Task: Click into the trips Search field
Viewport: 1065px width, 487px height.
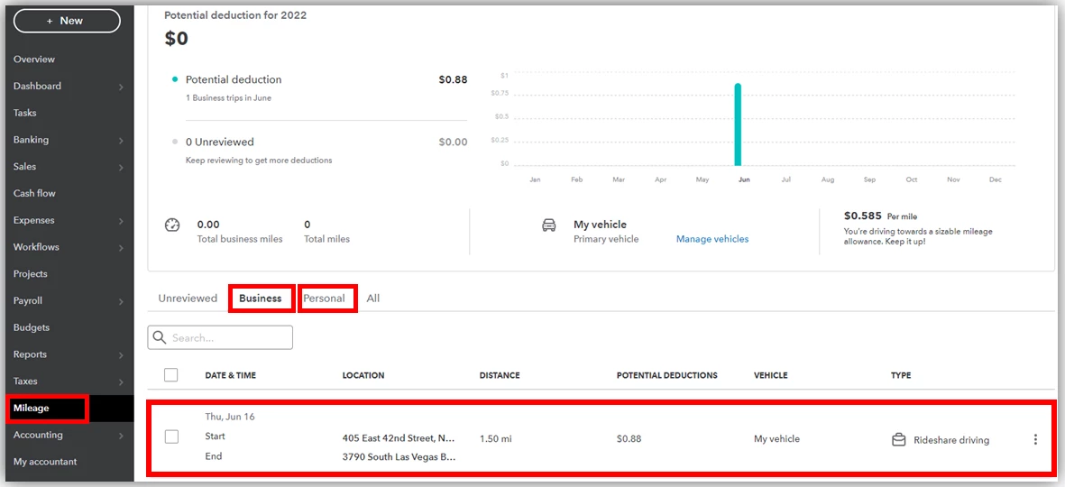Action: pos(220,337)
